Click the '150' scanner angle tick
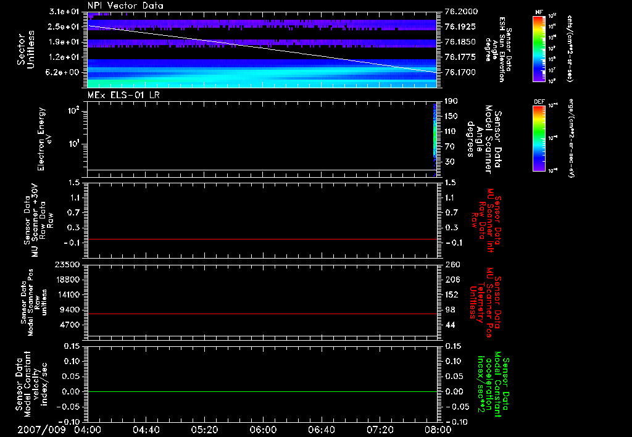 (451, 116)
